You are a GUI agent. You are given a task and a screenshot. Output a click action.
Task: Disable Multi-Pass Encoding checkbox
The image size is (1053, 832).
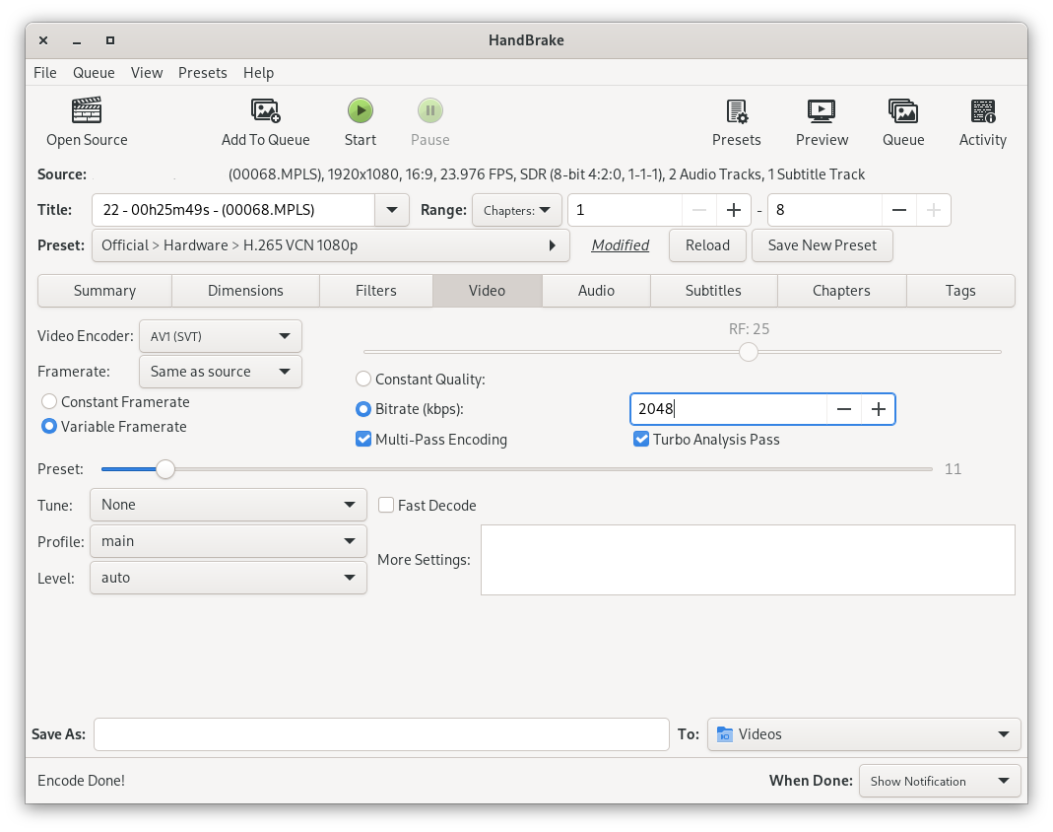363,440
